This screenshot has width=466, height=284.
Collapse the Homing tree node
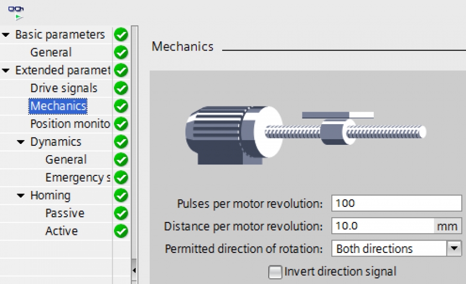coord(21,196)
